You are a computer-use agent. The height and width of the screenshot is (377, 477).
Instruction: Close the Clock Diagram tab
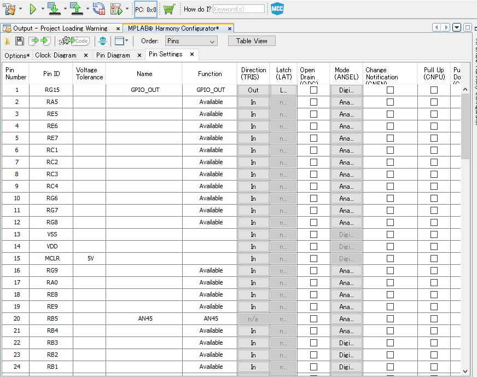pyautogui.click(x=86, y=55)
